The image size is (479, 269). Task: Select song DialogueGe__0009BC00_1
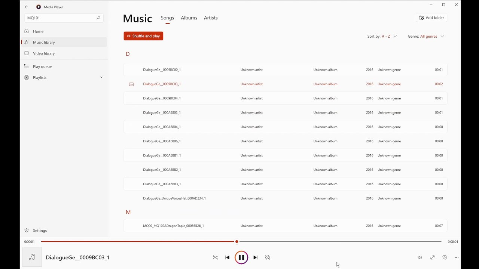coord(286,70)
